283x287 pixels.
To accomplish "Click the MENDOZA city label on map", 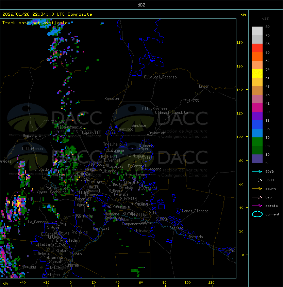I will point(83,174).
